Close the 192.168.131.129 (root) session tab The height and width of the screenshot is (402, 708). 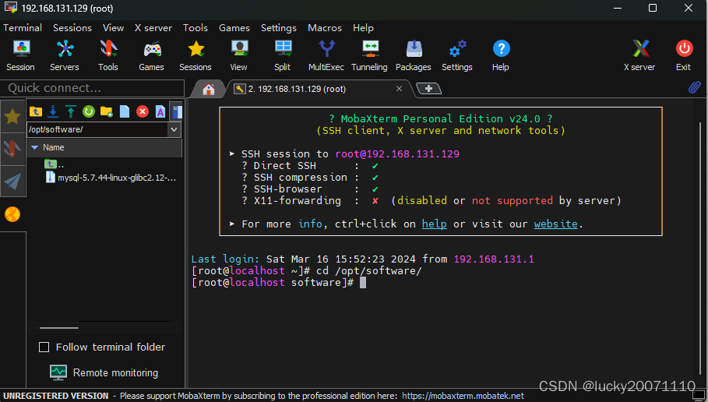tap(399, 89)
